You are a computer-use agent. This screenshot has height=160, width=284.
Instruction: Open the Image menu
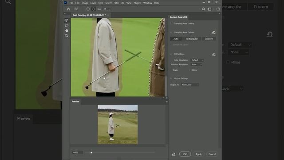(x=85, y=3)
